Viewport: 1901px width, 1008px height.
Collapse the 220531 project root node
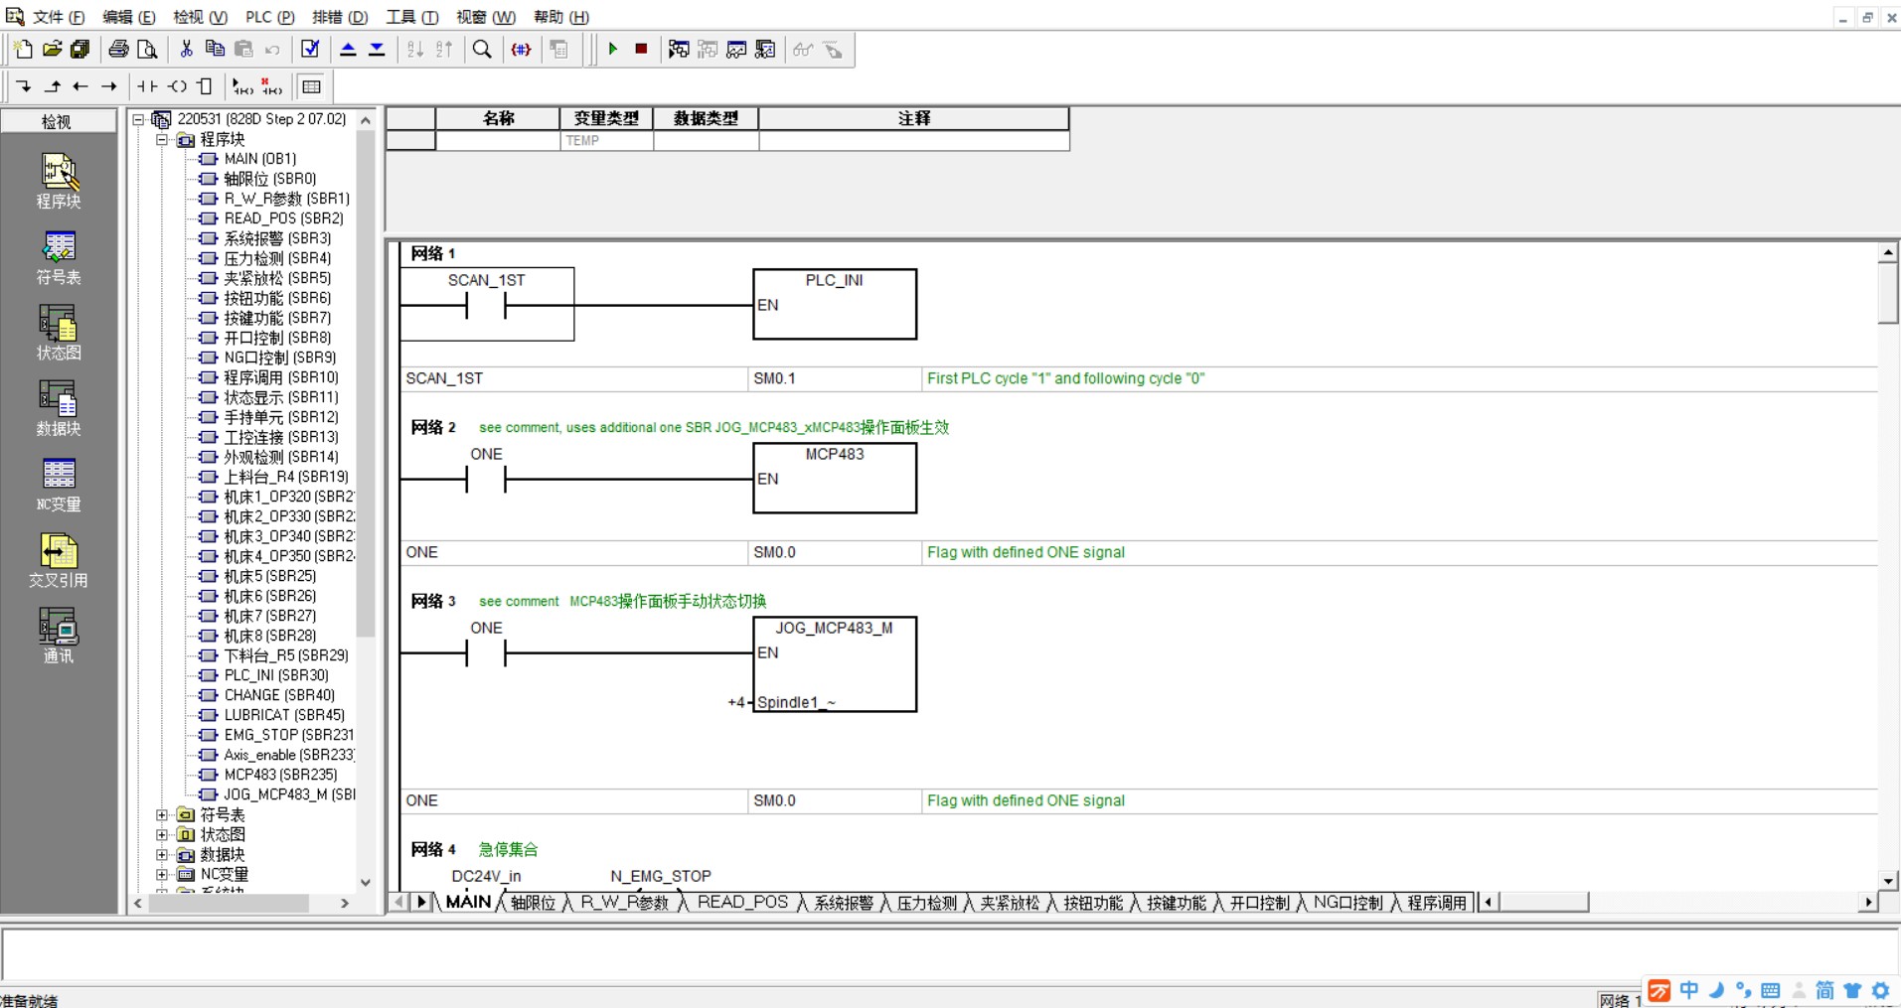coord(138,119)
